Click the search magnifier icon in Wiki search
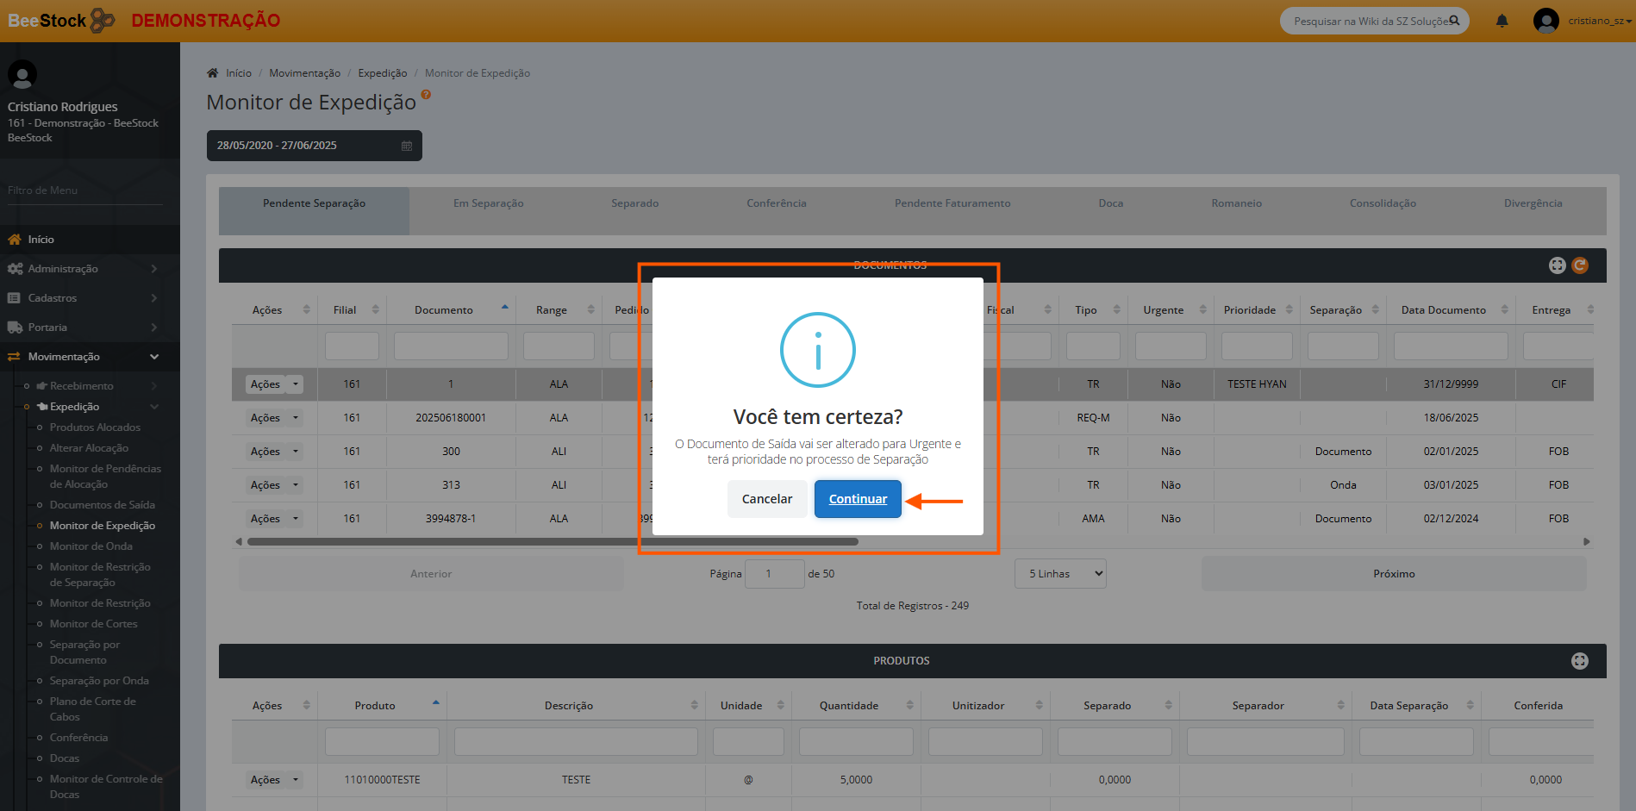The width and height of the screenshot is (1636, 811). pos(1454,21)
